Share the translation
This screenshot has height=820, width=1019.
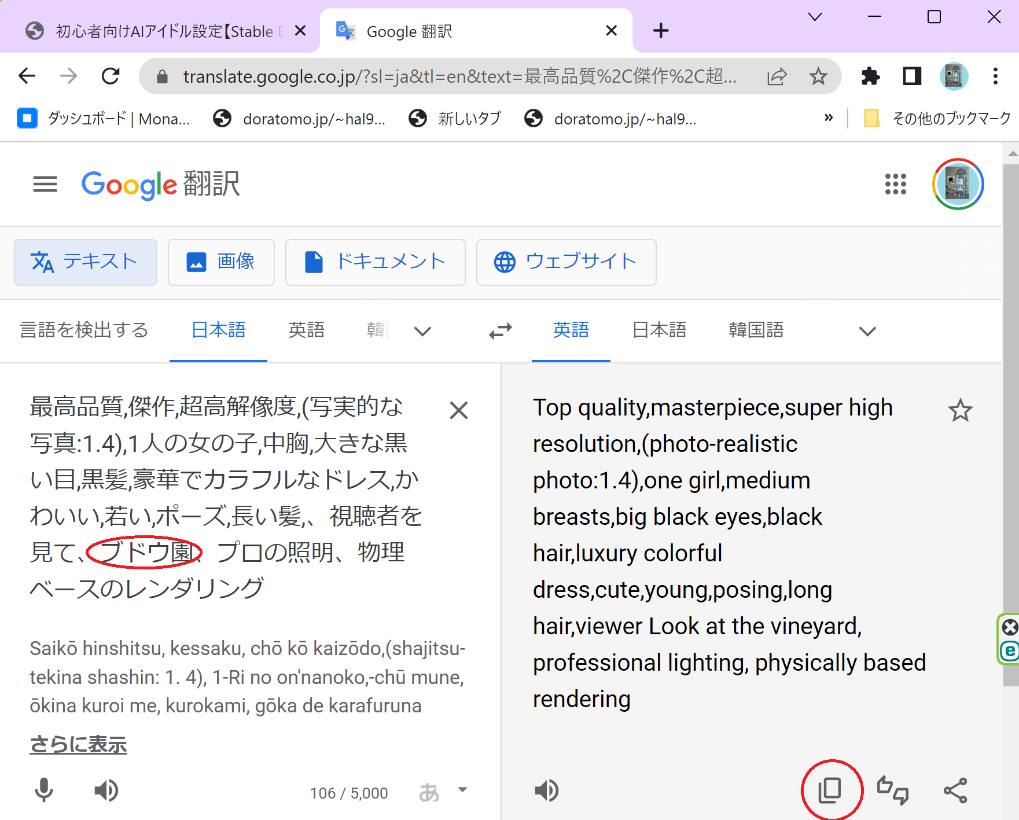[955, 790]
